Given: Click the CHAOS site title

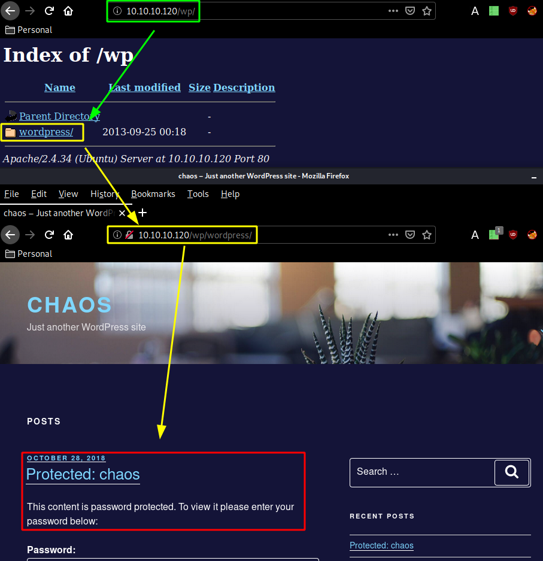Looking at the screenshot, I should click(69, 305).
